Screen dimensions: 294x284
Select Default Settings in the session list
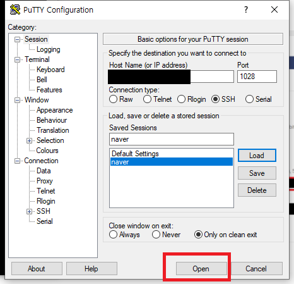[x=172, y=154]
